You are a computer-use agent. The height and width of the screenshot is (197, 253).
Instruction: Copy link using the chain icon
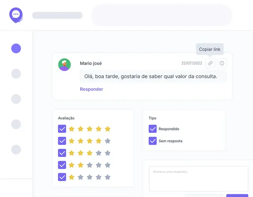pyautogui.click(x=210, y=63)
